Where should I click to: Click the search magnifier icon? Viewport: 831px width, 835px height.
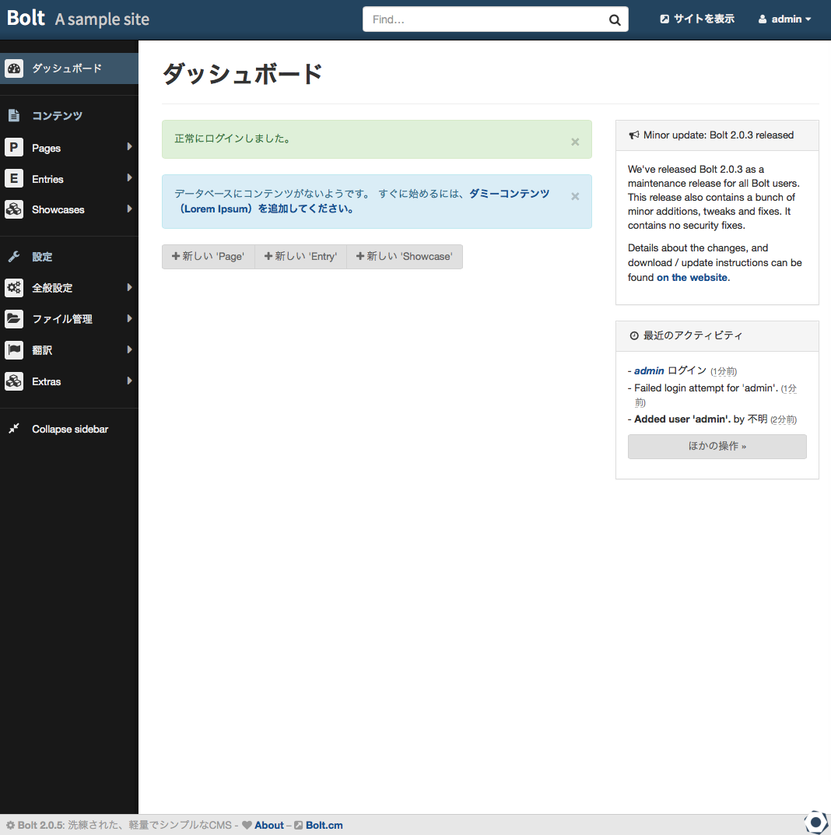tap(614, 19)
